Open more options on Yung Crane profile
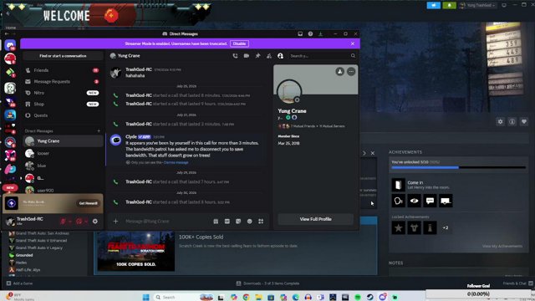This screenshot has height=301, width=535. point(351,71)
